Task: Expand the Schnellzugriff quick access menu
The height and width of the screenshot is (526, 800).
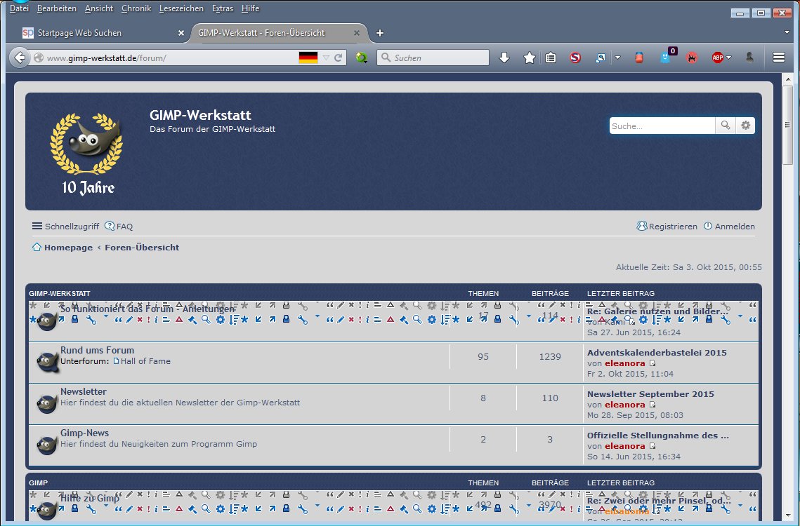Action: coord(65,227)
